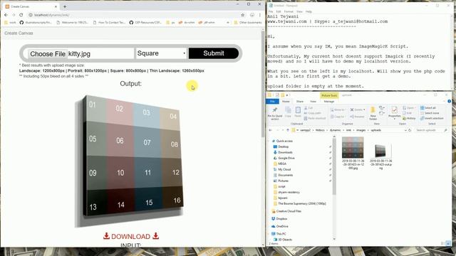The height and width of the screenshot is (256, 456).
Task: Switch to the Explorer View tab
Action: pos(313,101)
